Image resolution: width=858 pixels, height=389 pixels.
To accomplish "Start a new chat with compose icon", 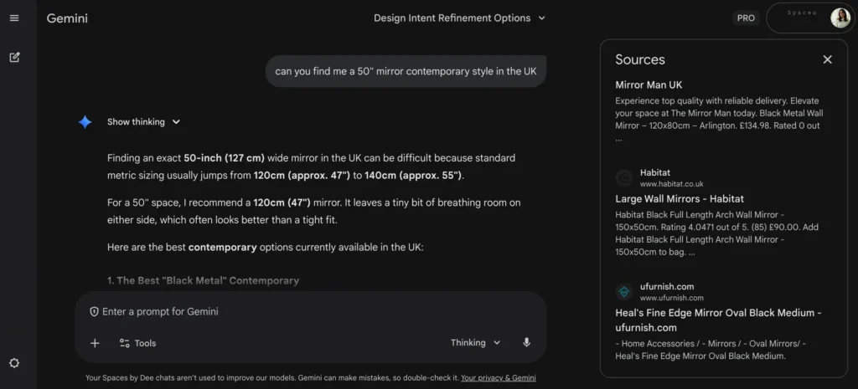I will pyautogui.click(x=14, y=58).
